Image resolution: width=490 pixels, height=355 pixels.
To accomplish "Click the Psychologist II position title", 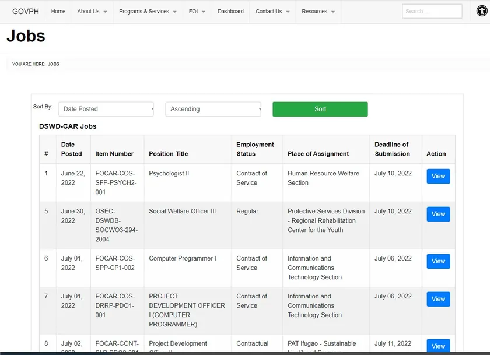I will coord(169,173).
